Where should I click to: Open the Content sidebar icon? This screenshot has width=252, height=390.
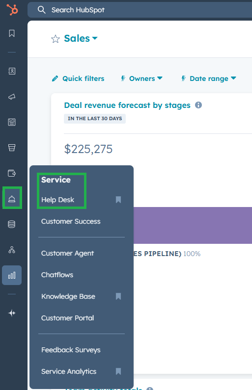click(x=12, y=122)
